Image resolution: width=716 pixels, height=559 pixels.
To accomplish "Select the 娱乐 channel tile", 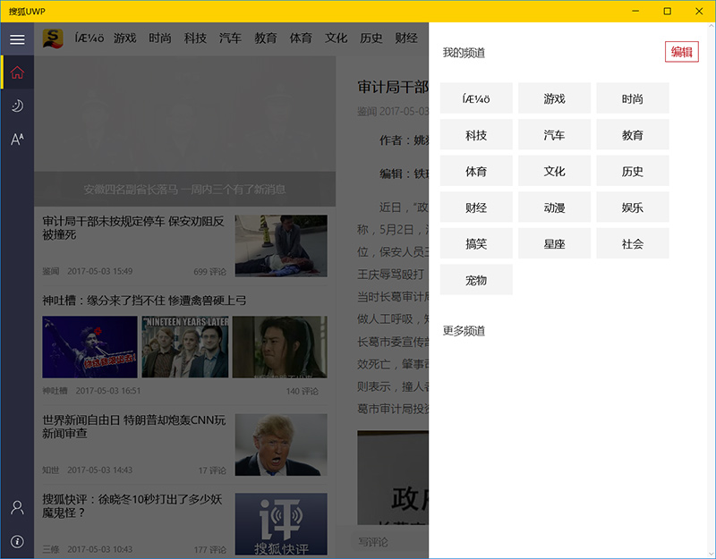I will 633,208.
